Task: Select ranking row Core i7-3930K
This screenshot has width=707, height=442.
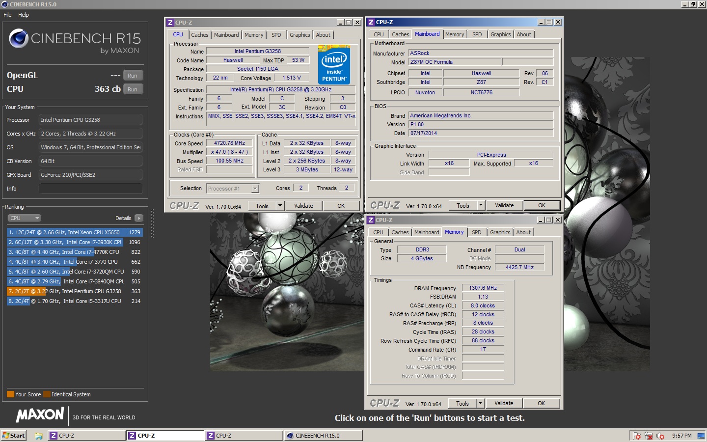Action: click(x=75, y=242)
